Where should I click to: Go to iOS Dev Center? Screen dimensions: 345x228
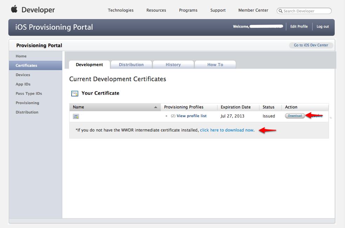[311, 45]
